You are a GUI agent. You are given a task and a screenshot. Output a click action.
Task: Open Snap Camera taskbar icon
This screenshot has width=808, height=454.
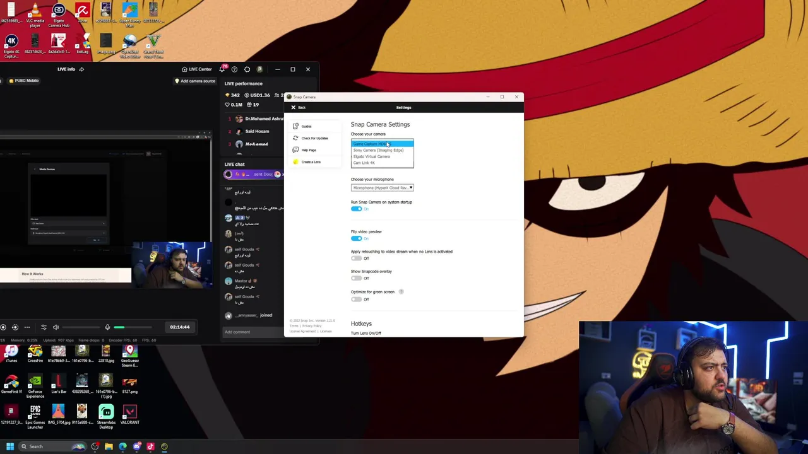click(x=164, y=446)
